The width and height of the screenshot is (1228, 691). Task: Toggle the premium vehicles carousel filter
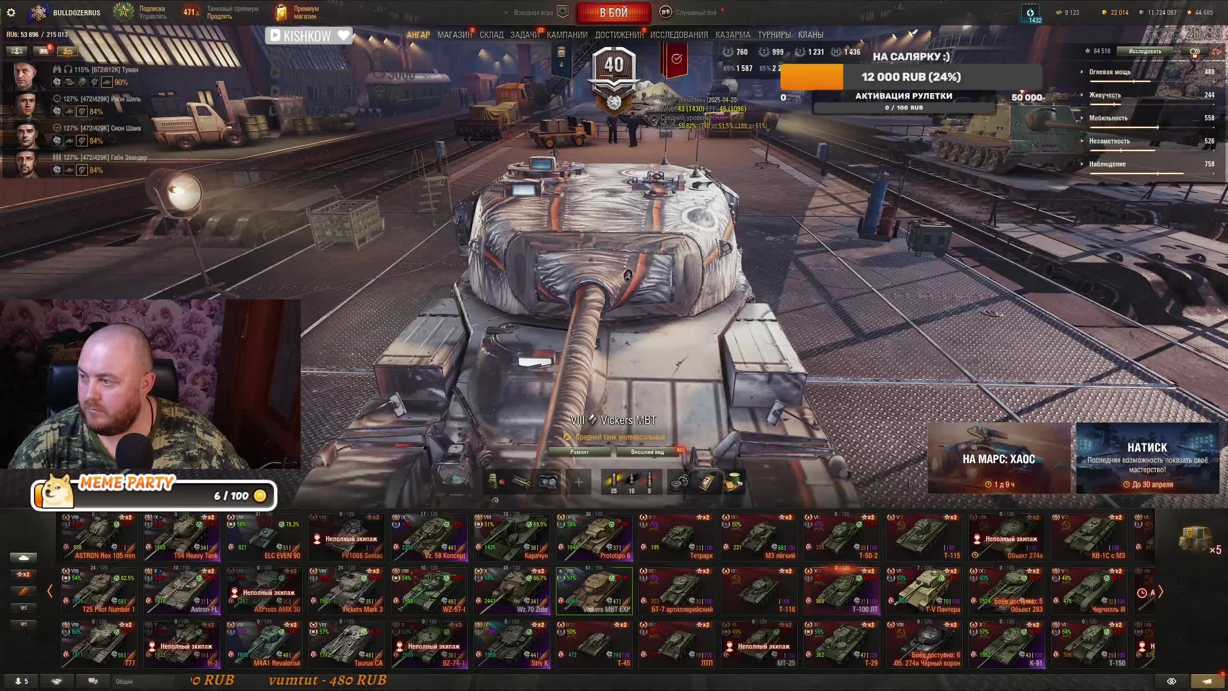click(23, 591)
